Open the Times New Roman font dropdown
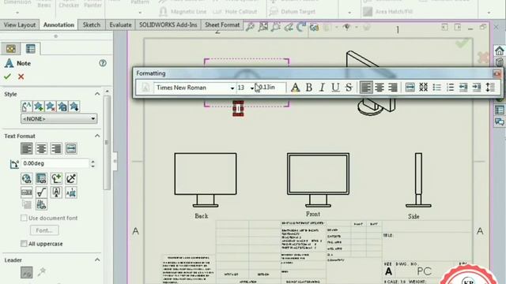This screenshot has width=506, height=284. [x=232, y=88]
